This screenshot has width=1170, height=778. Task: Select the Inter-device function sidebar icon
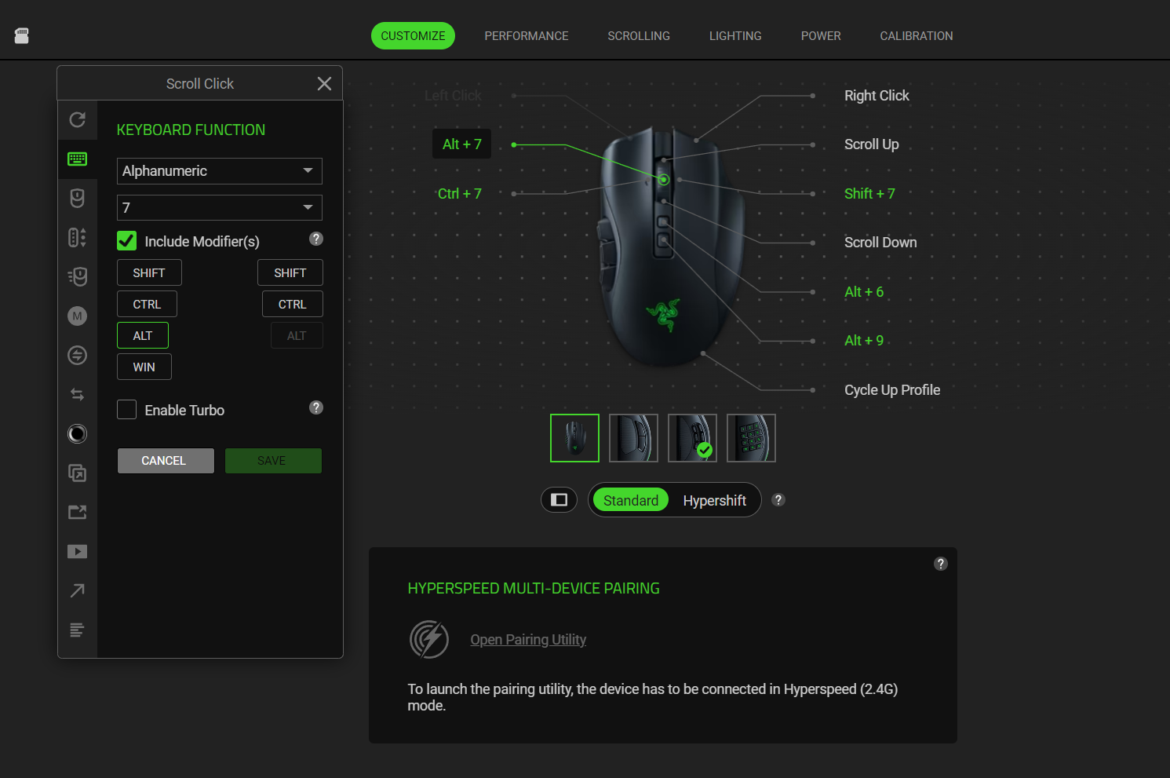77,276
